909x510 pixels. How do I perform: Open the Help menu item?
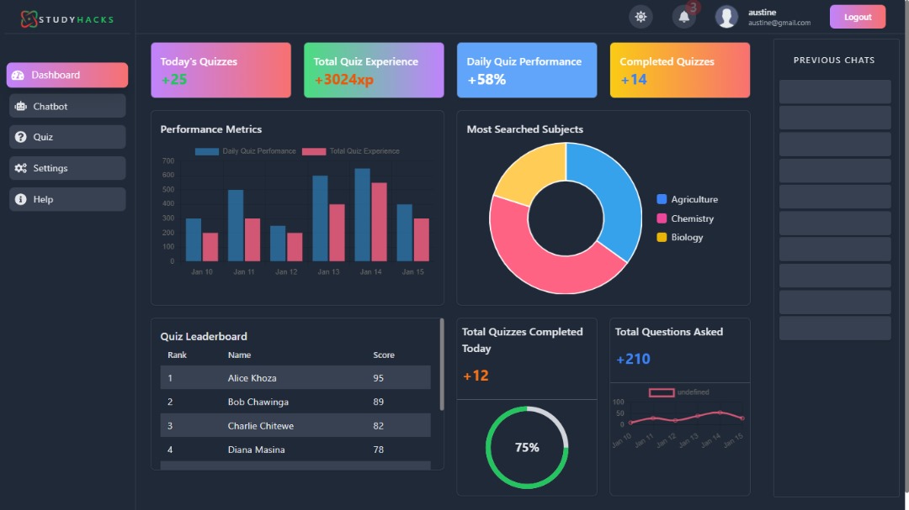[67, 199]
